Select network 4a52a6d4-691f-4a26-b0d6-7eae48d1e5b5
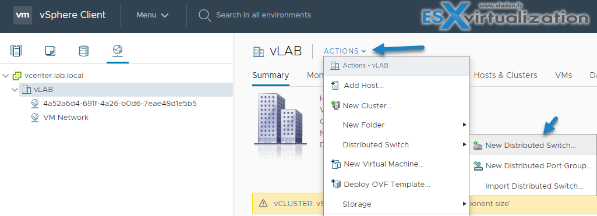The image size is (597, 216). (120, 104)
